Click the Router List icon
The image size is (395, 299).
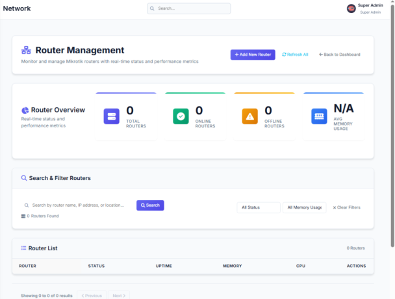[23, 248]
